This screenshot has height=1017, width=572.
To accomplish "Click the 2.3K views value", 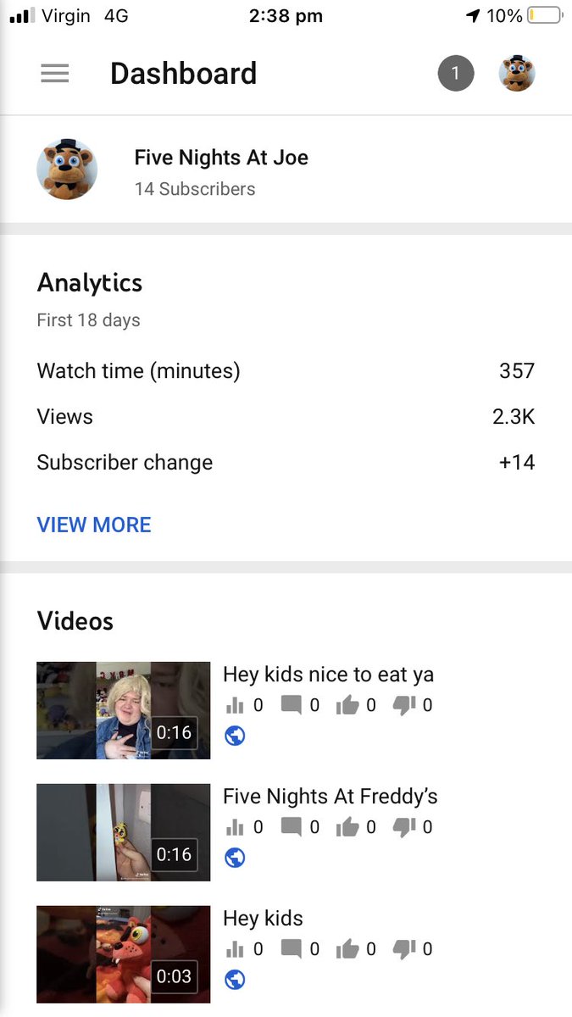I will [514, 417].
